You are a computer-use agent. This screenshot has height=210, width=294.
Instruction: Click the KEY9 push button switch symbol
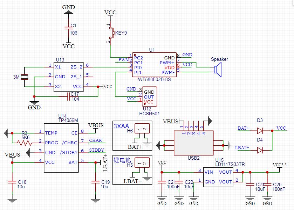click(112, 33)
